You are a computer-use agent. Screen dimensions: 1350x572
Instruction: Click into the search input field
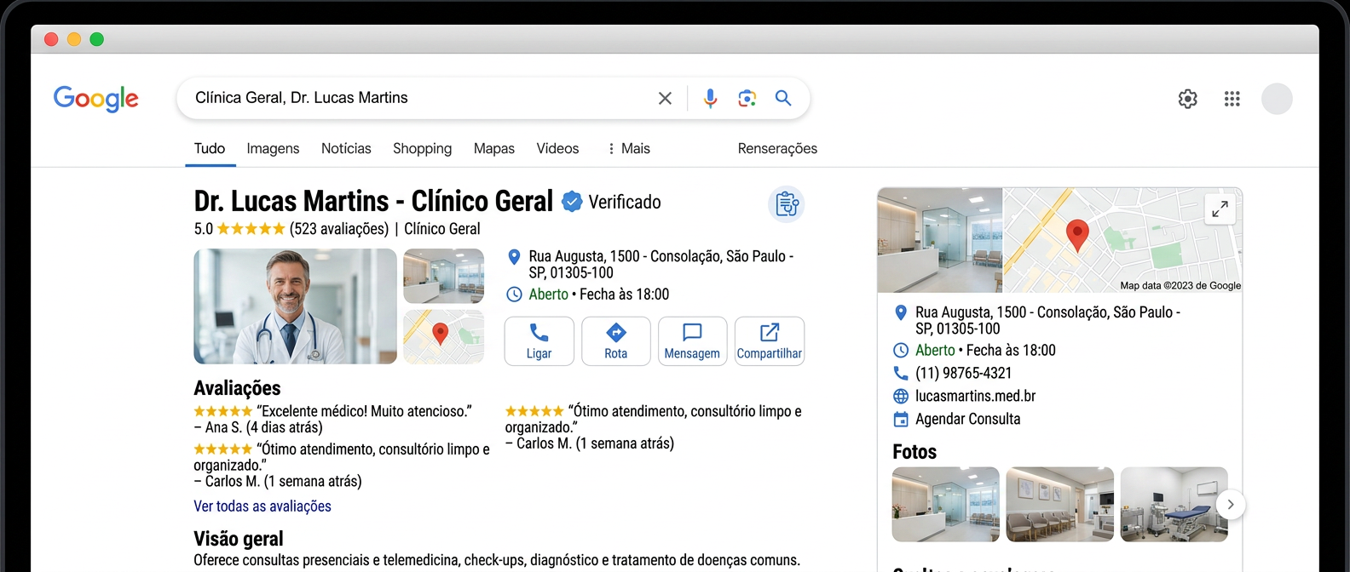click(x=418, y=98)
